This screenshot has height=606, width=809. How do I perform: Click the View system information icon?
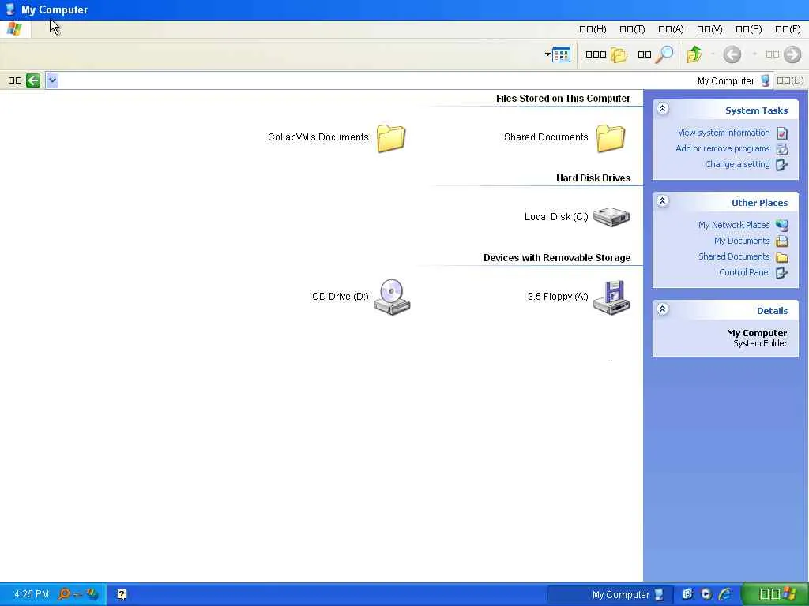(x=782, y=133)
